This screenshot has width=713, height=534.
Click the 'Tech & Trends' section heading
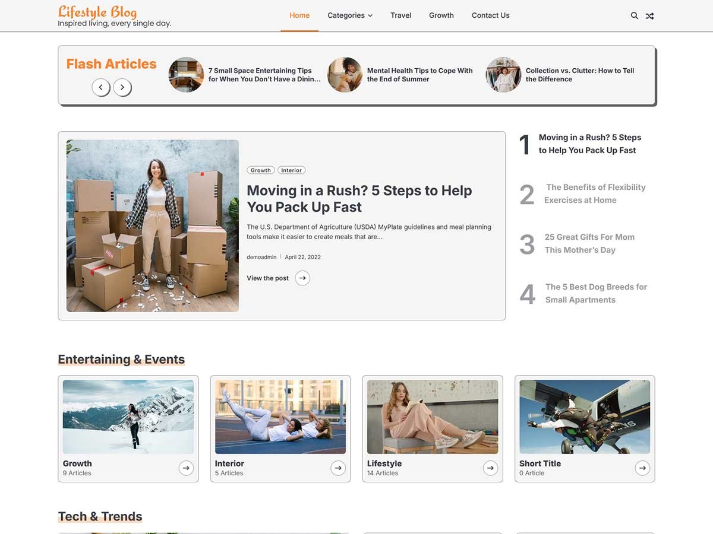[100, 516]
